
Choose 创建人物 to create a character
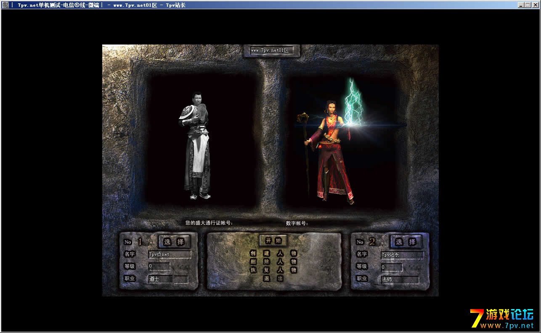coord(273,253)
